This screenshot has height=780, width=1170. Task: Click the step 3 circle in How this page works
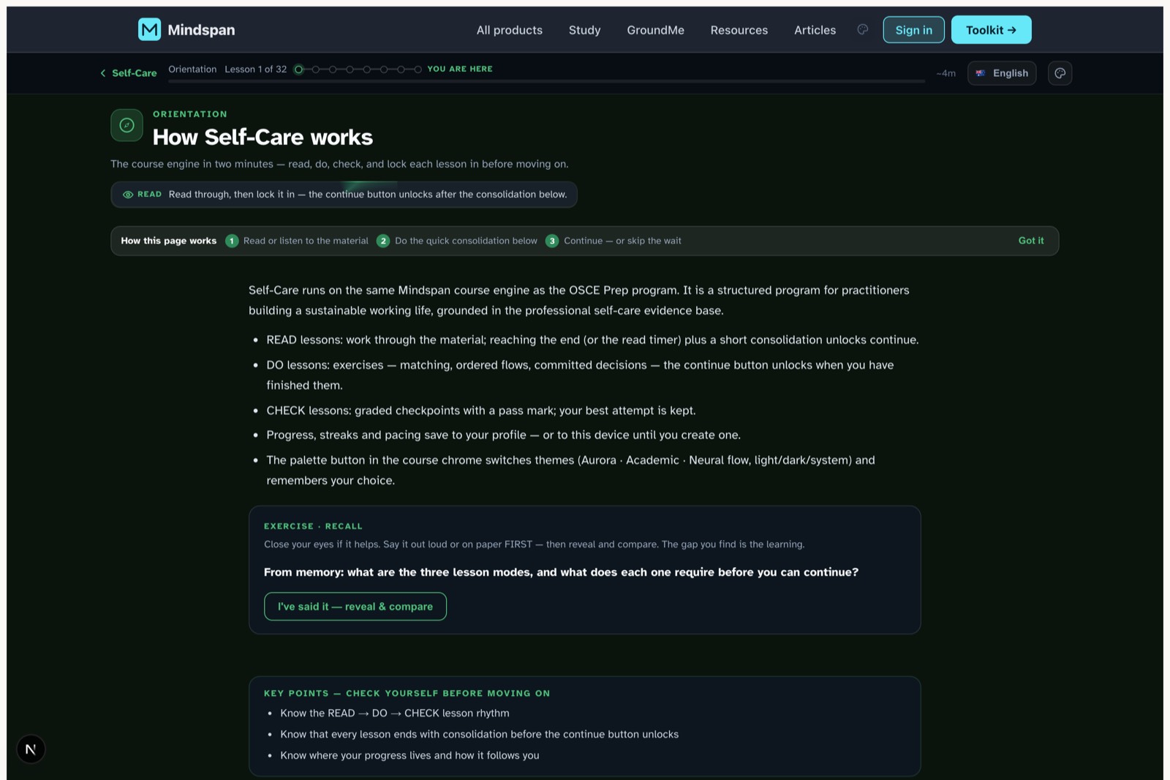tap(552, 241)
